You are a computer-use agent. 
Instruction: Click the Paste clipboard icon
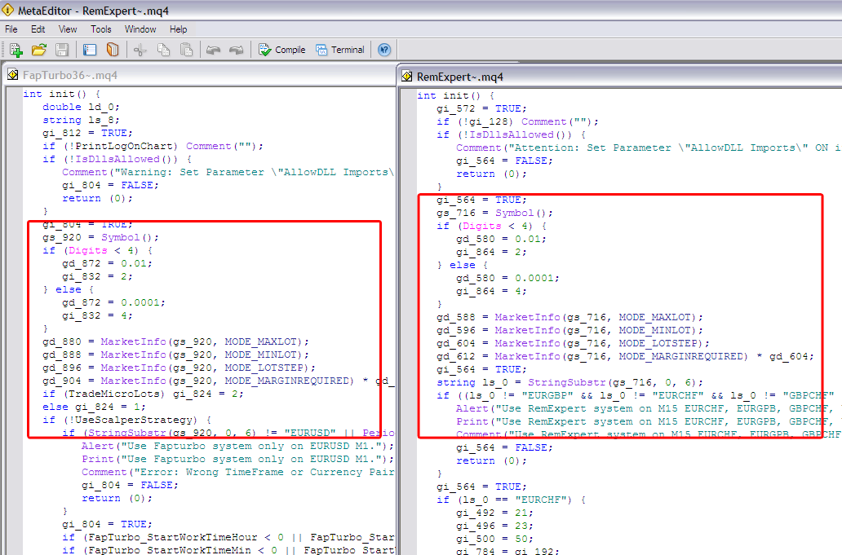tap(186, 50)
